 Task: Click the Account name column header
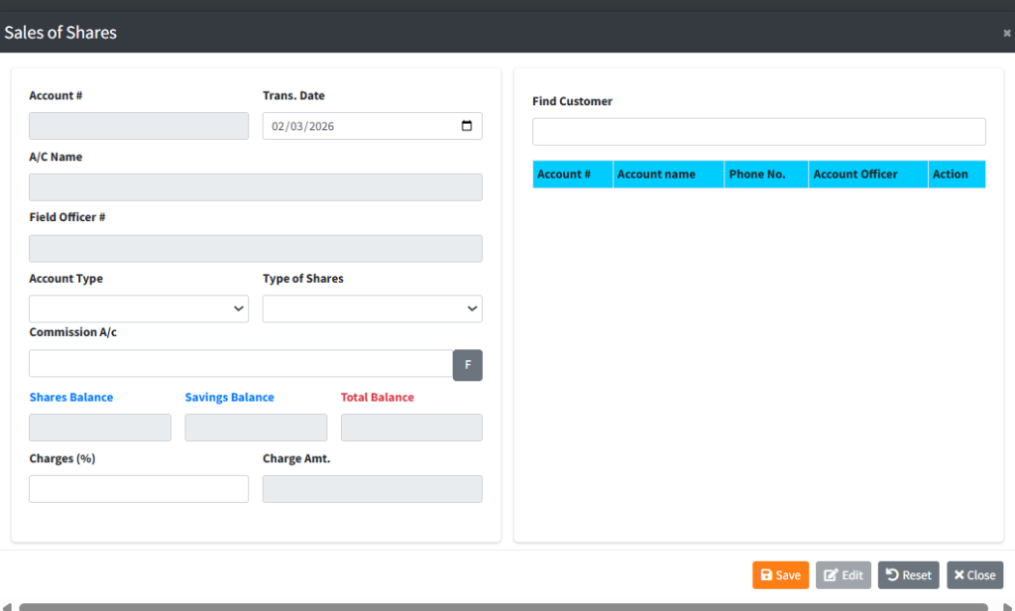coord(667,175)
